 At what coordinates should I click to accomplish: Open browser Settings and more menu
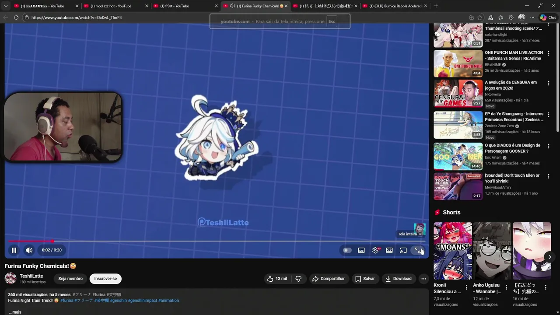(532, 17)
